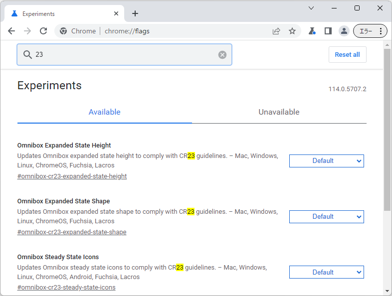Open Default dropdown for Omnibox Expanded State Height
The width and height of the screenshot is (392, 296).
(327, 161)
